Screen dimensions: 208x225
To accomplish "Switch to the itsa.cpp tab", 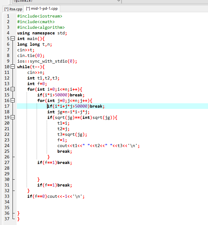I will coord(13,9).
